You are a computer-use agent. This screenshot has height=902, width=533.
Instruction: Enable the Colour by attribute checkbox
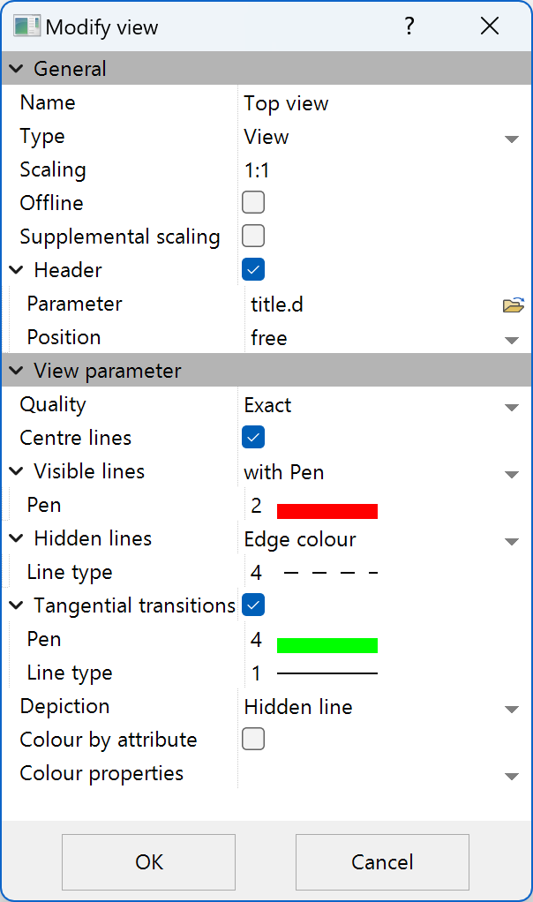(253, 739)
